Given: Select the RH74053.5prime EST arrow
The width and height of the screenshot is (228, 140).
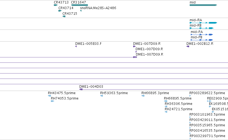Looking at the screenshot, I should click(53, 101).
